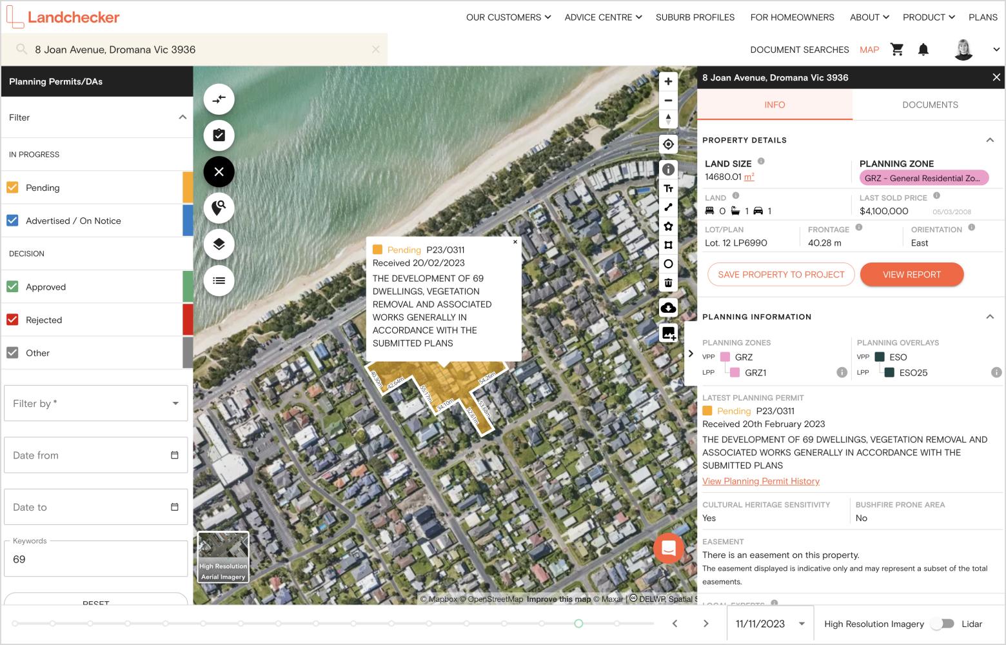Collapse side panel with arrow handle
This screenshot has width=1006, height=645.
click(691, 353)
